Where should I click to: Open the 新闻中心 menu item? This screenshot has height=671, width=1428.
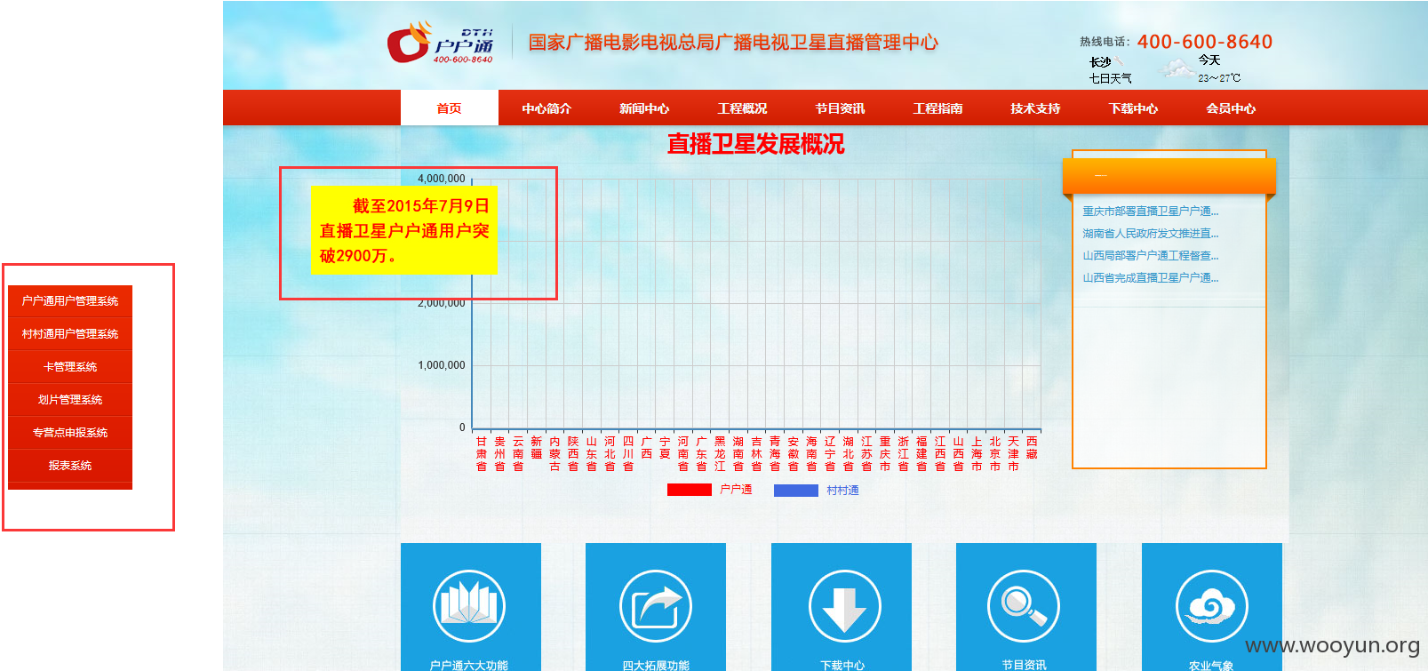click(644, 108)
